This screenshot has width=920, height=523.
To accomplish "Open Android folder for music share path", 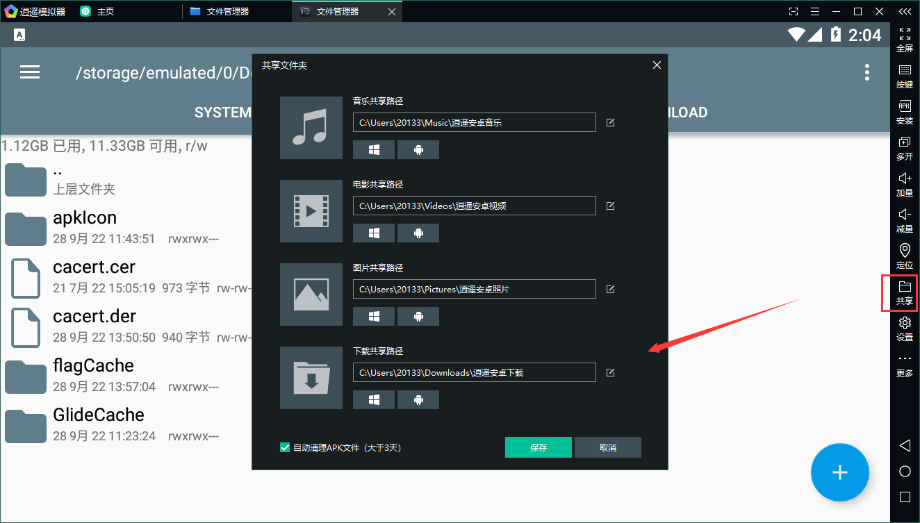I will [418, 150].
